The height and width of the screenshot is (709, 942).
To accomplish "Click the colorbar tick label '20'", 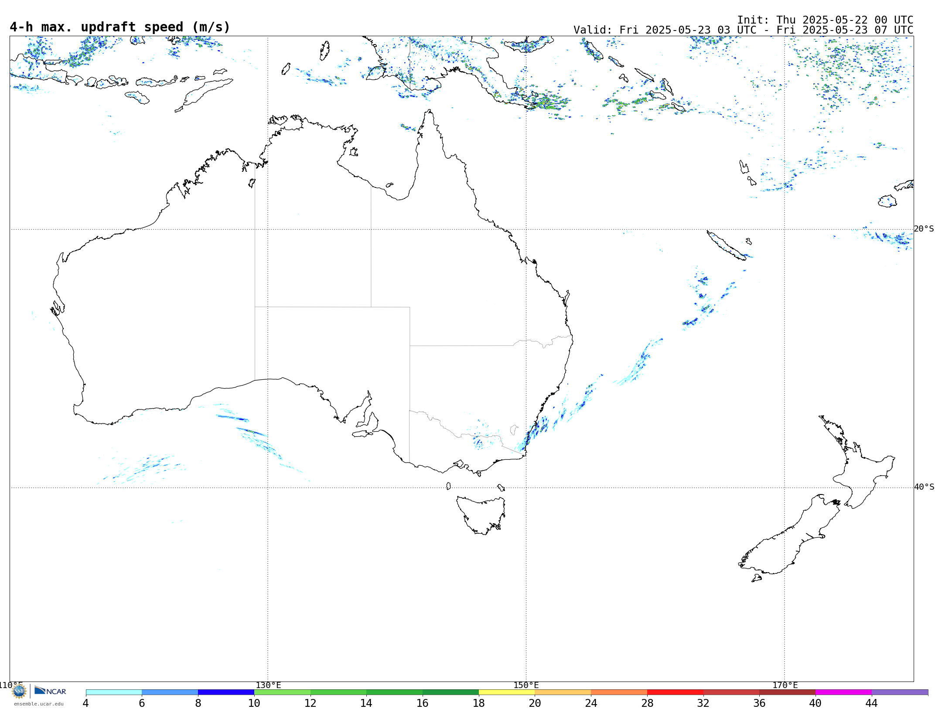I will pyautogui.click(x=535, y=703).
